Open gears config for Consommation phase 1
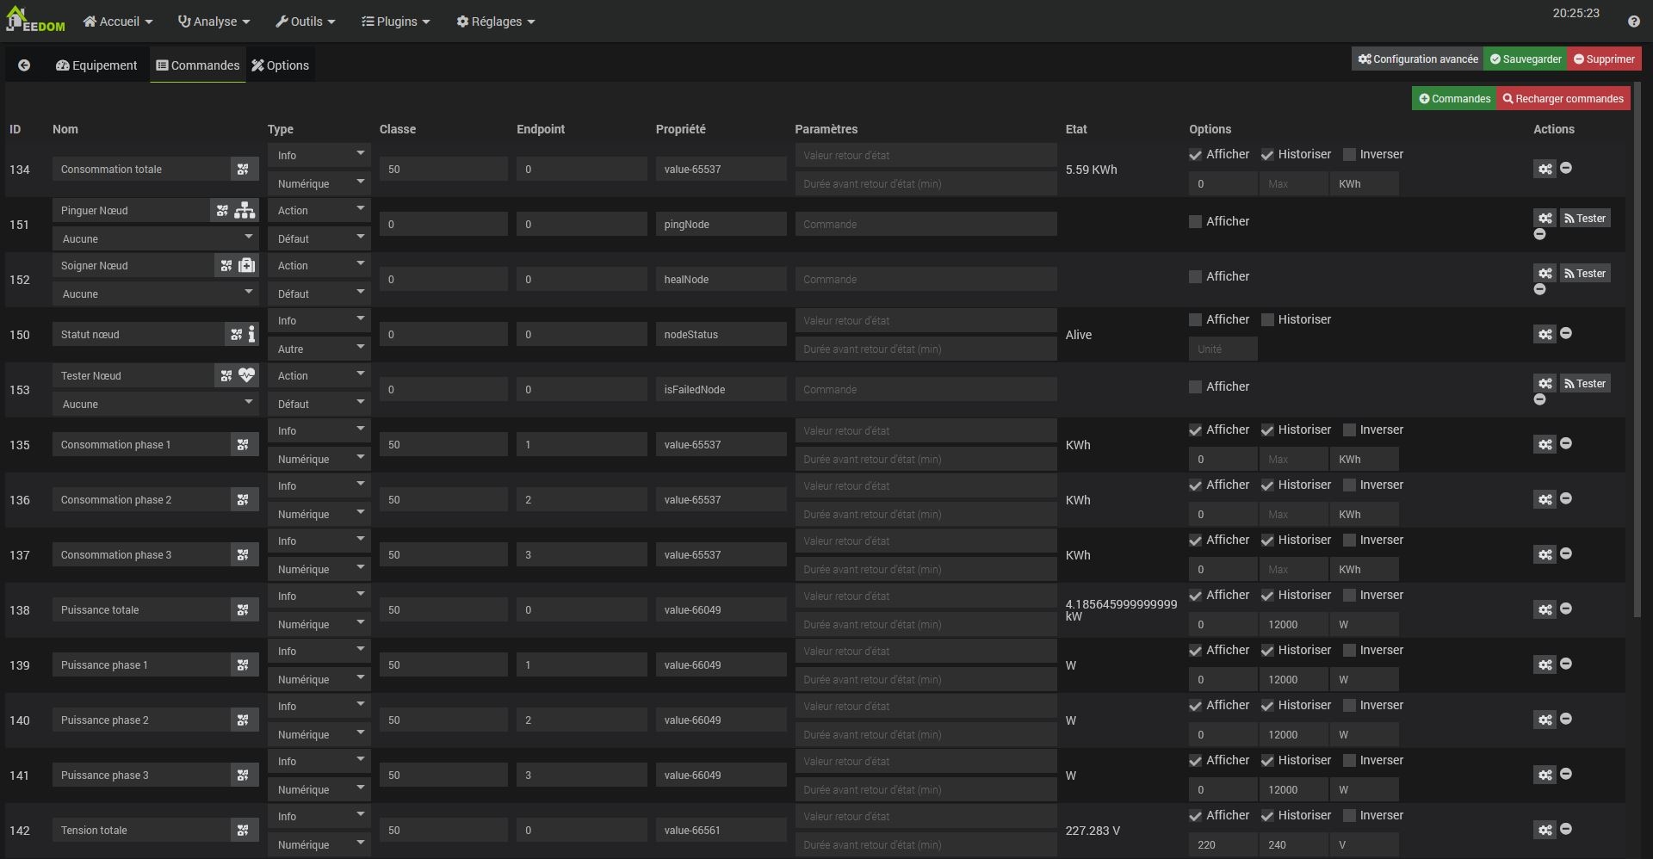 point(1545,444)
